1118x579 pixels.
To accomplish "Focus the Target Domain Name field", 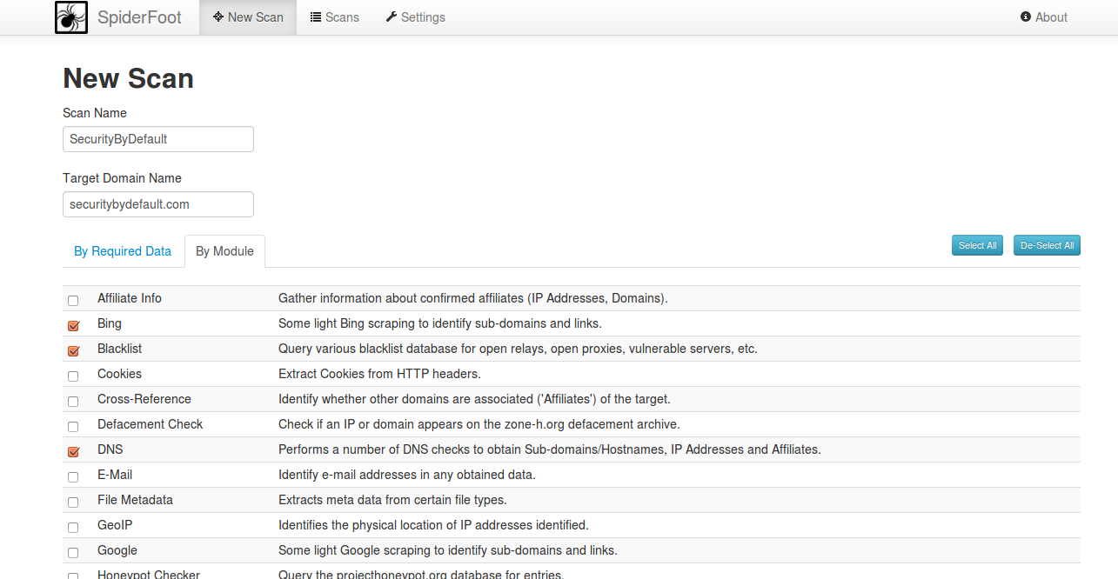I will pos(158,204).
